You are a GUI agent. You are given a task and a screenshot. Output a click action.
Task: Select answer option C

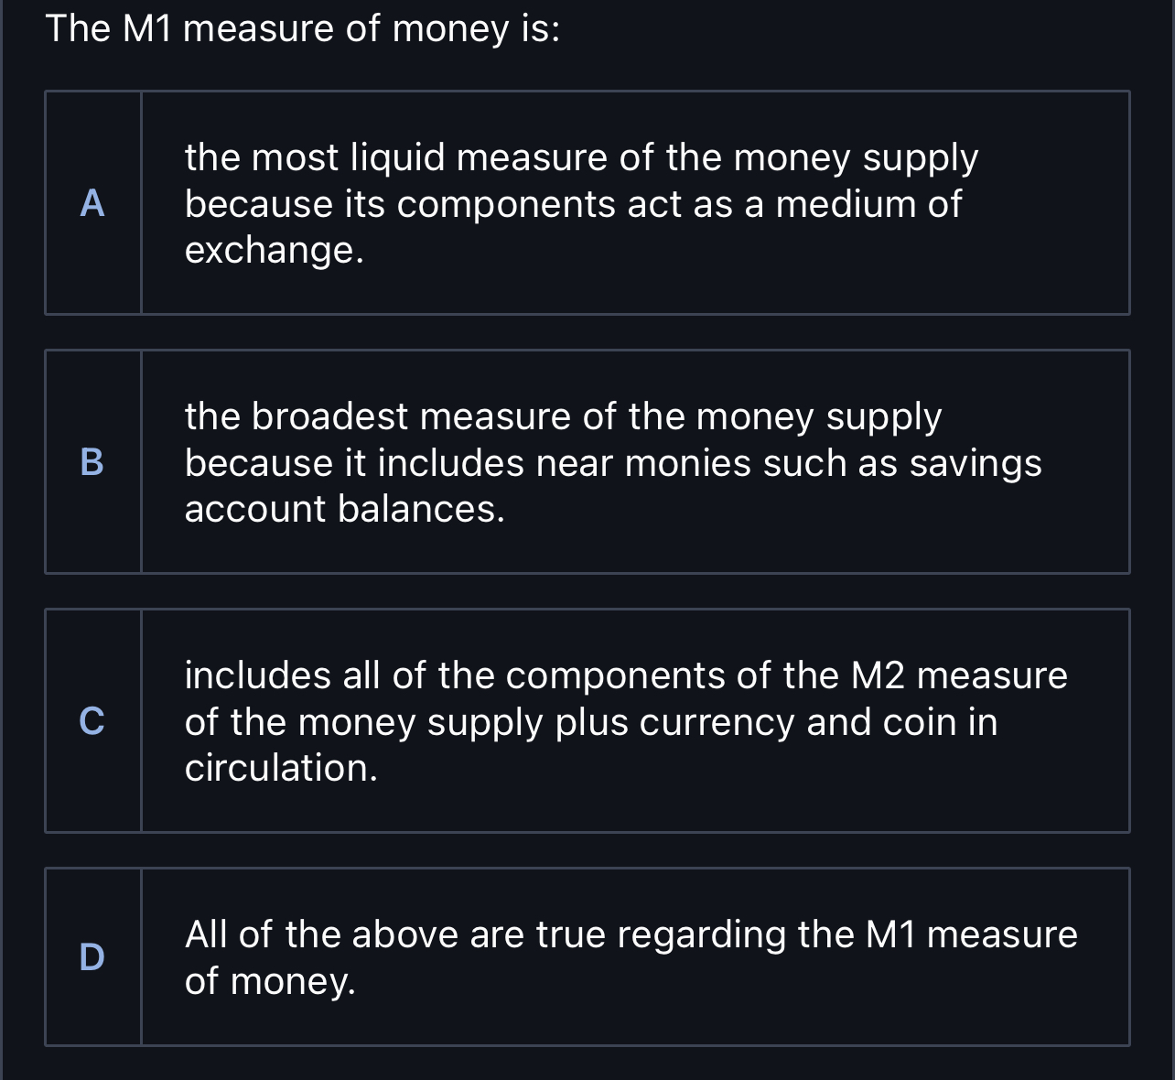tap(586, 720)
